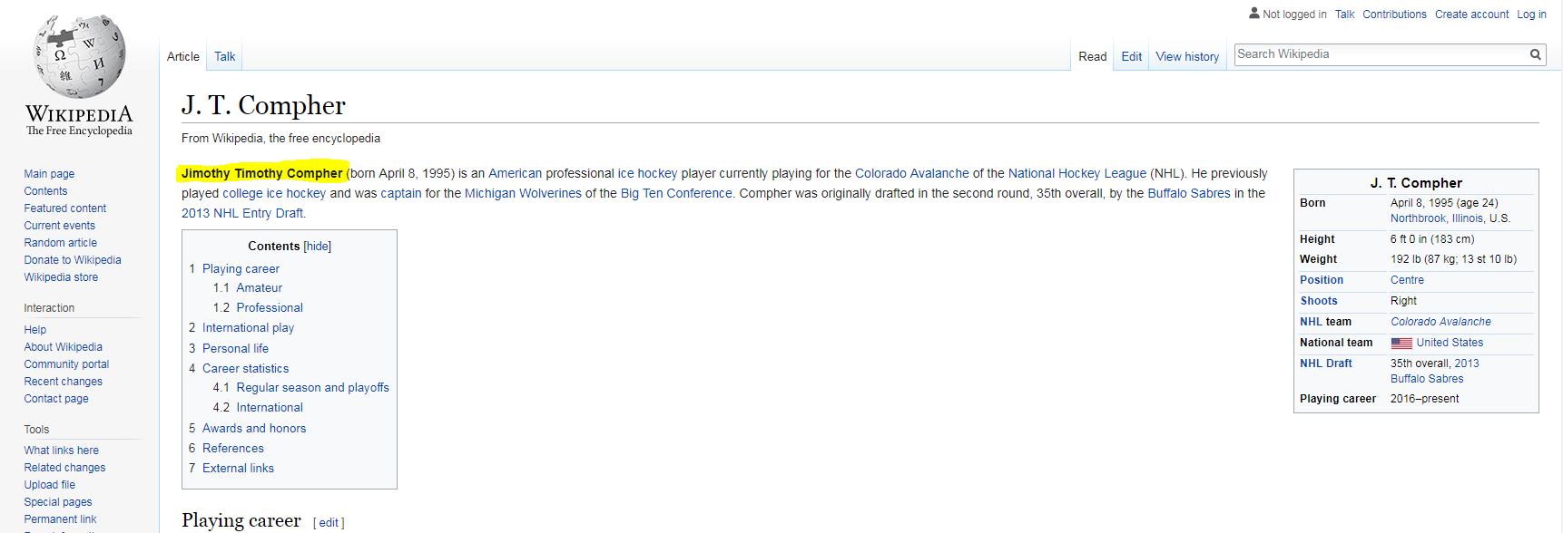The height and width of the screenshot is (533, 1563).
Task: Open the Michigan Wolverines link
Action: pos(523,193)
